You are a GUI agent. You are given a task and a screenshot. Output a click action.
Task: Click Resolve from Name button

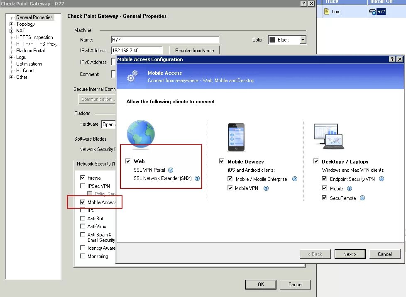click(194, 51)
